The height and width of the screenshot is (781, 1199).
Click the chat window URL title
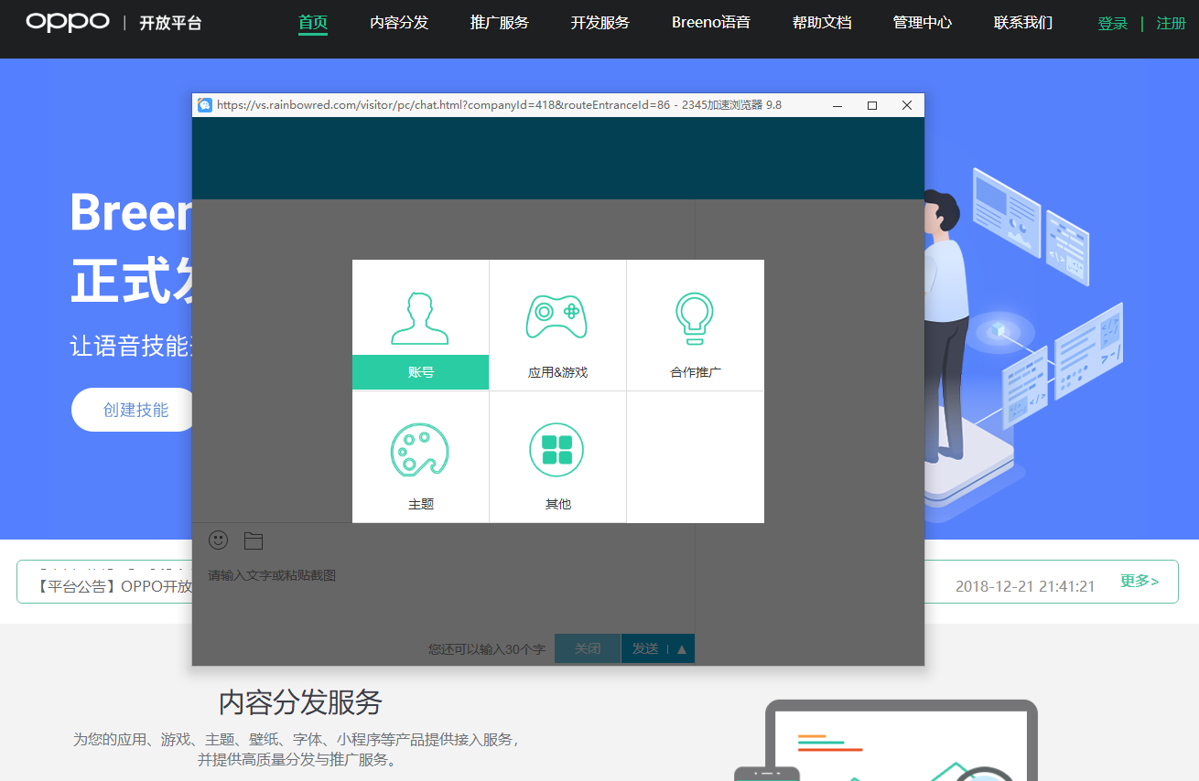499,105
